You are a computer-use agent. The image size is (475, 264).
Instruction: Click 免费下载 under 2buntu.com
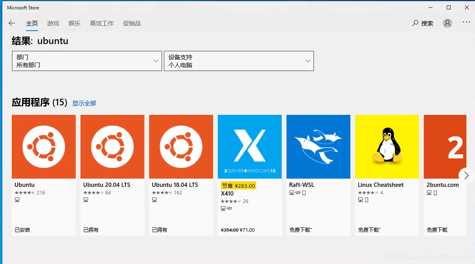click(437, 230)
